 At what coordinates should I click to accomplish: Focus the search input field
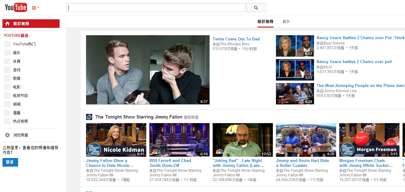(x=156, y=8)
